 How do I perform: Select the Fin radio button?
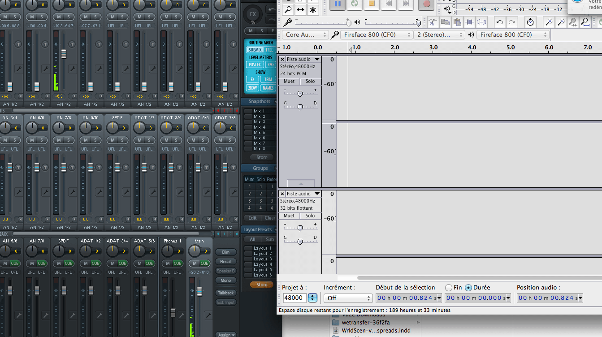(449, 288)
